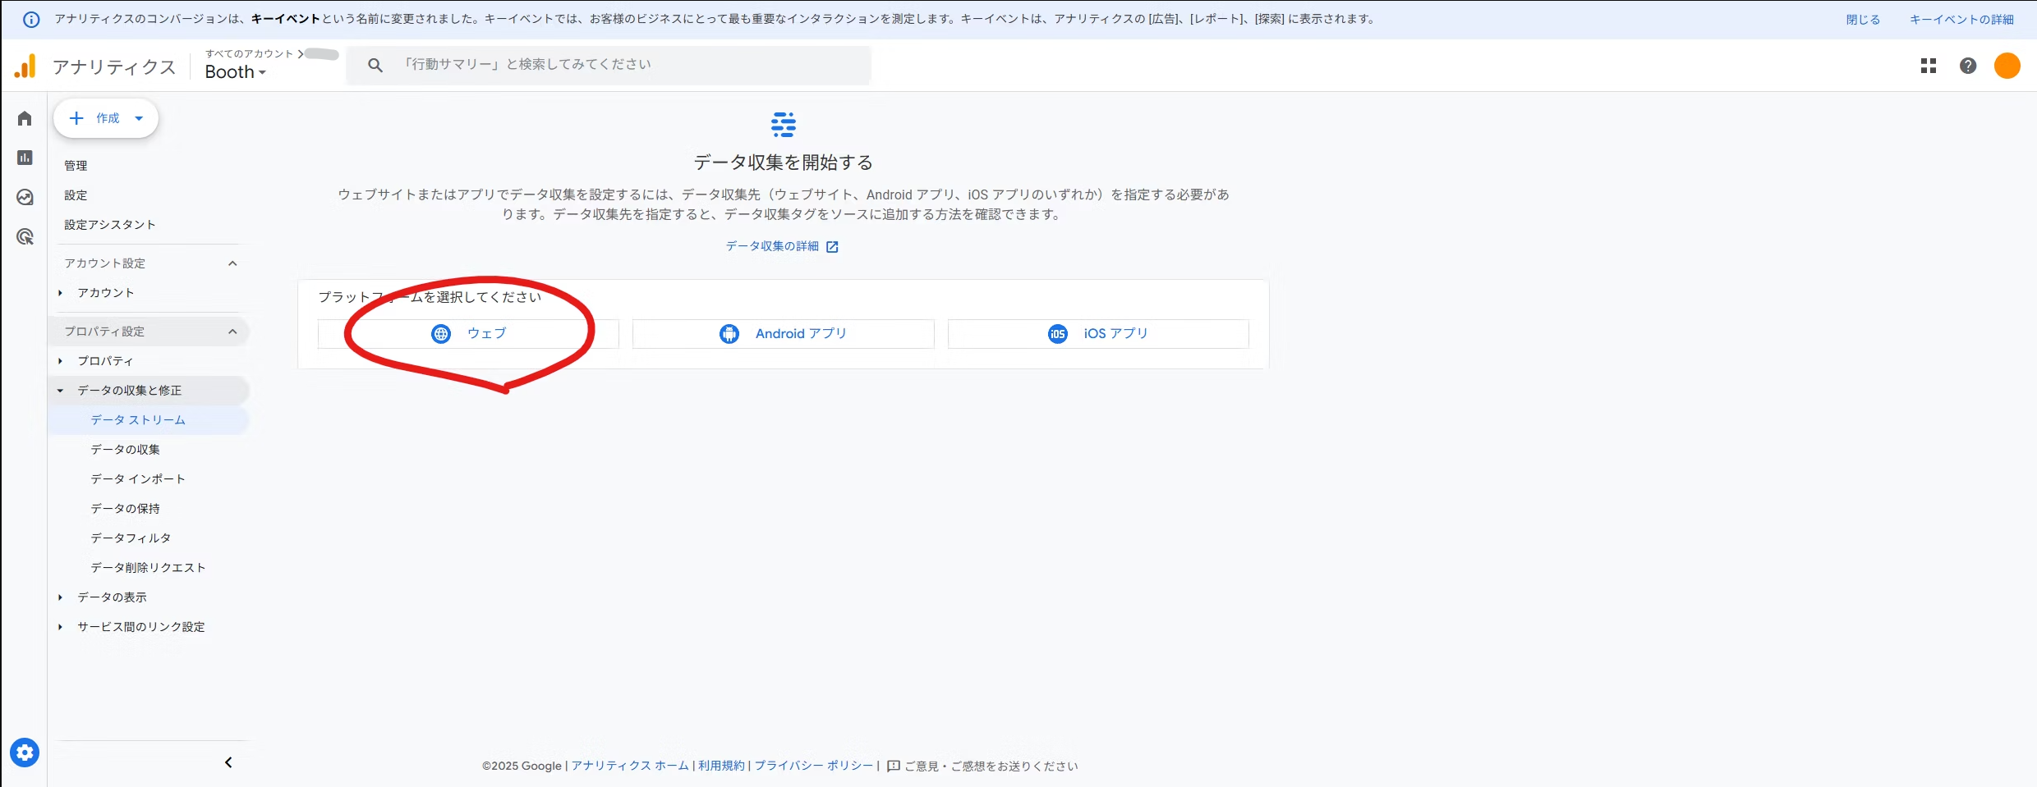Select 管理 in the sidebar
The width and height of the screenshot is (2037, 787).
76,166
